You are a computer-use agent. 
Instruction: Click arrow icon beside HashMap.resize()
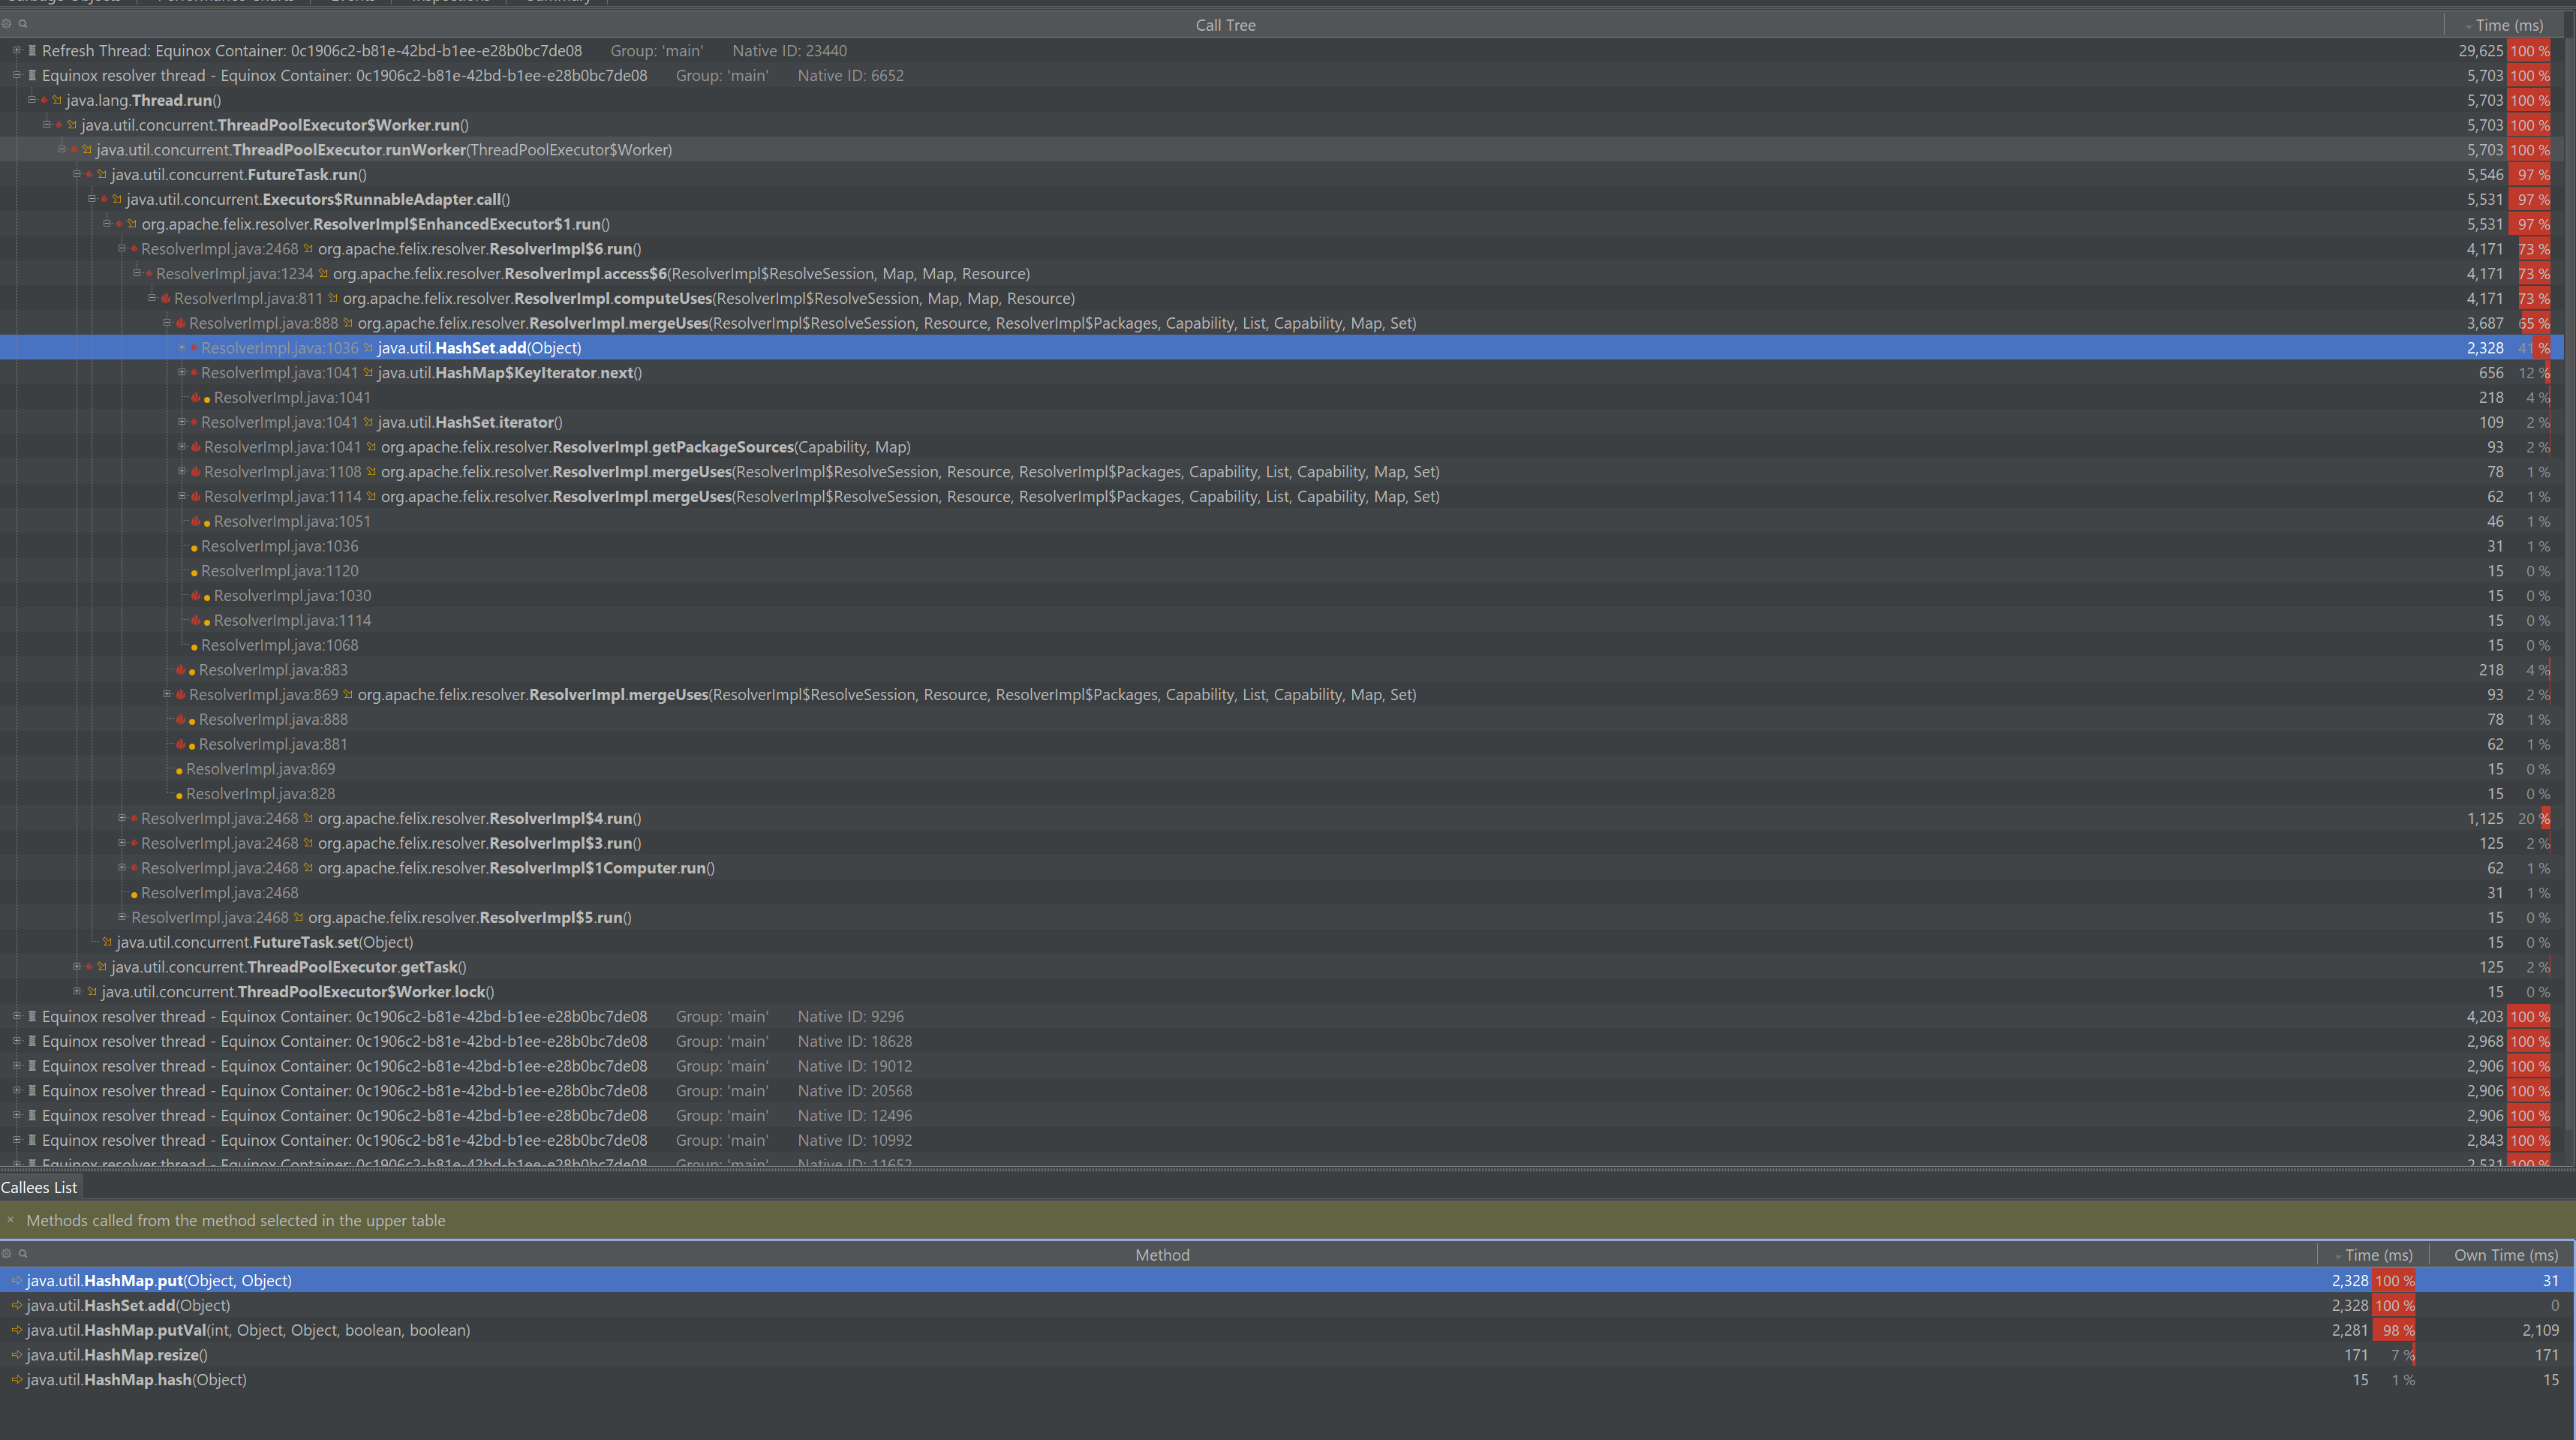[17, 1355]
